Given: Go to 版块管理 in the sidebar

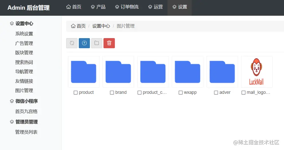Looking at the screenshot, I should 24,53.
